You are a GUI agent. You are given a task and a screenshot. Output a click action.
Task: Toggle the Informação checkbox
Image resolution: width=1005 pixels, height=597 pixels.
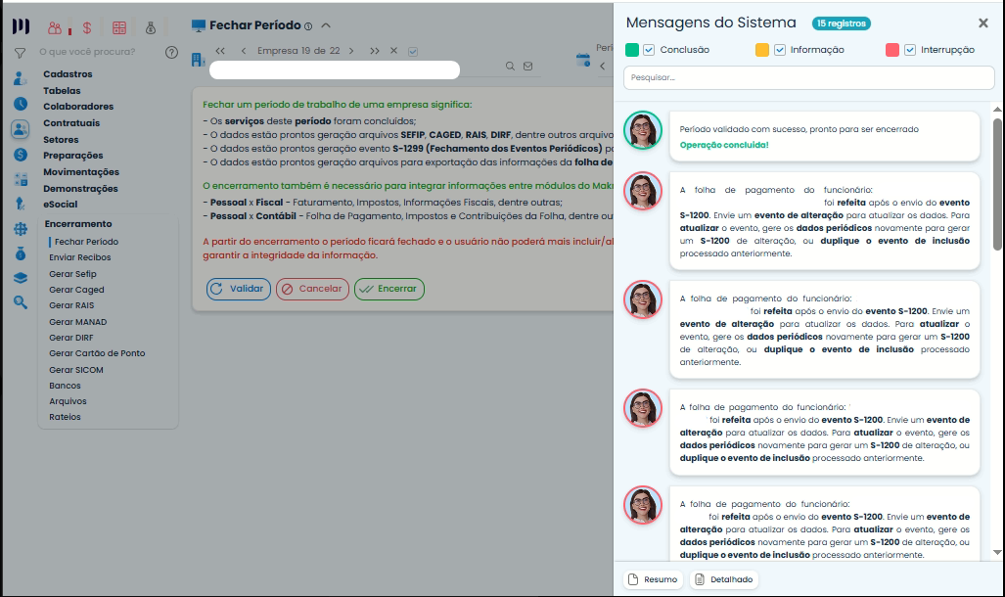[x=779, y=50]
